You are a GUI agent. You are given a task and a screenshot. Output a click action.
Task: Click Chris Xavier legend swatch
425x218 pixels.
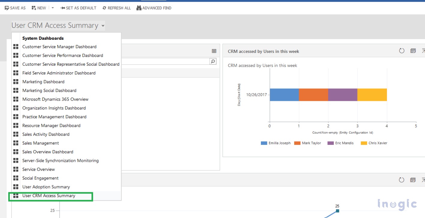364,143
